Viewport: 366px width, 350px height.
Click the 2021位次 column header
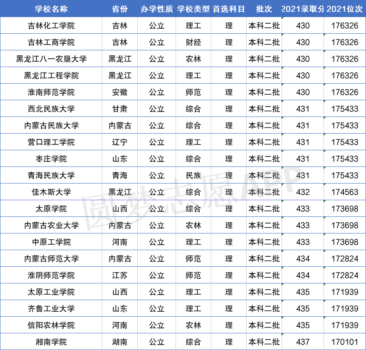pos(345,9)
